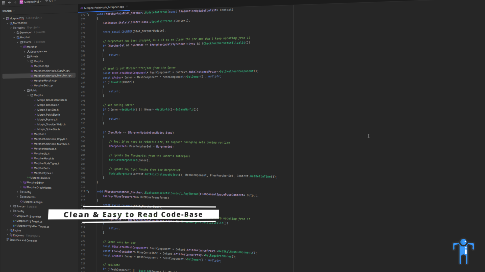Expand the Engine node

click(7, 230)
